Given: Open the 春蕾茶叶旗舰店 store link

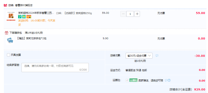Looking at the screenshot, I should (x=24, y=5).
